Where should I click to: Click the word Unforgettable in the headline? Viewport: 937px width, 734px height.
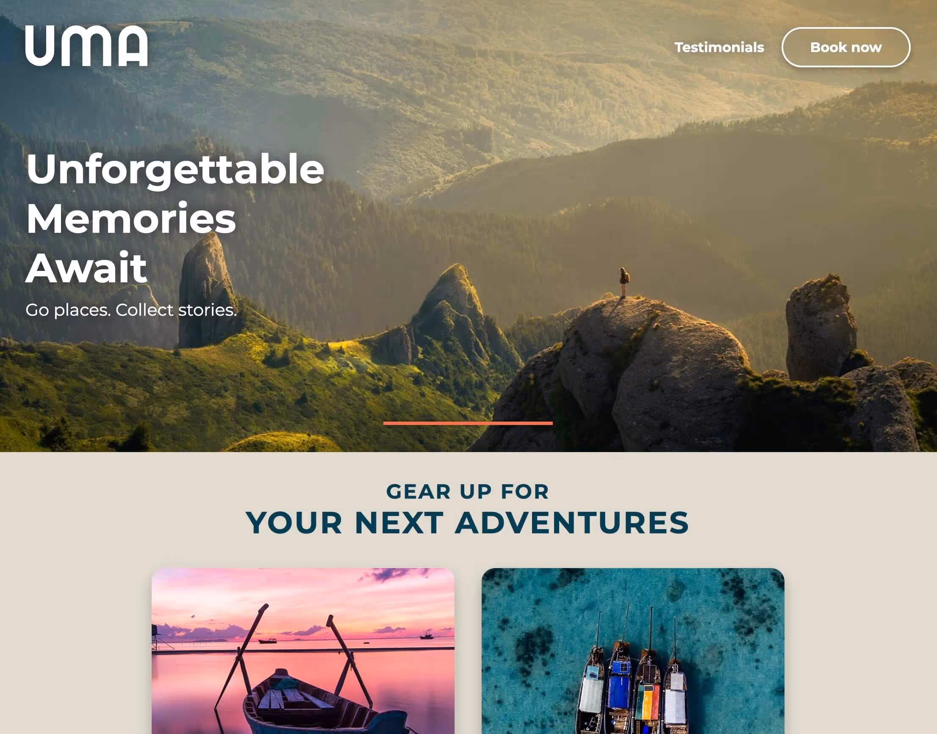coord(175,169)
